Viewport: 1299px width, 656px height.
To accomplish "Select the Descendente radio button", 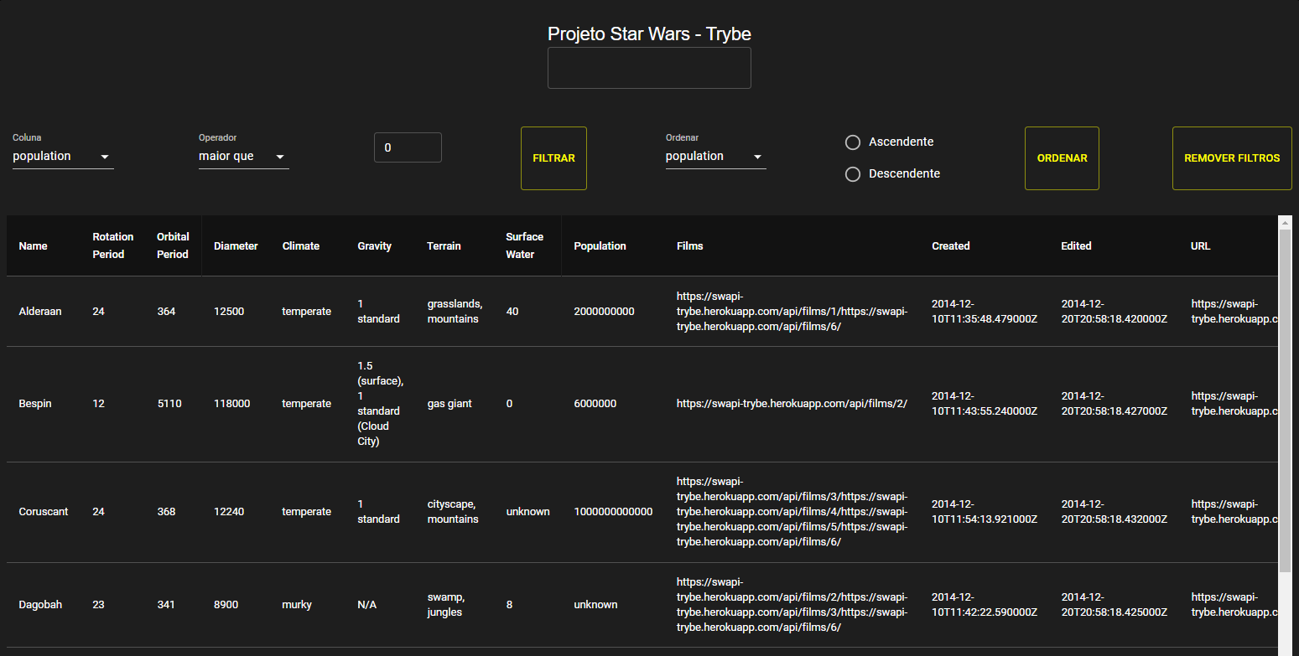I will 853,174.
